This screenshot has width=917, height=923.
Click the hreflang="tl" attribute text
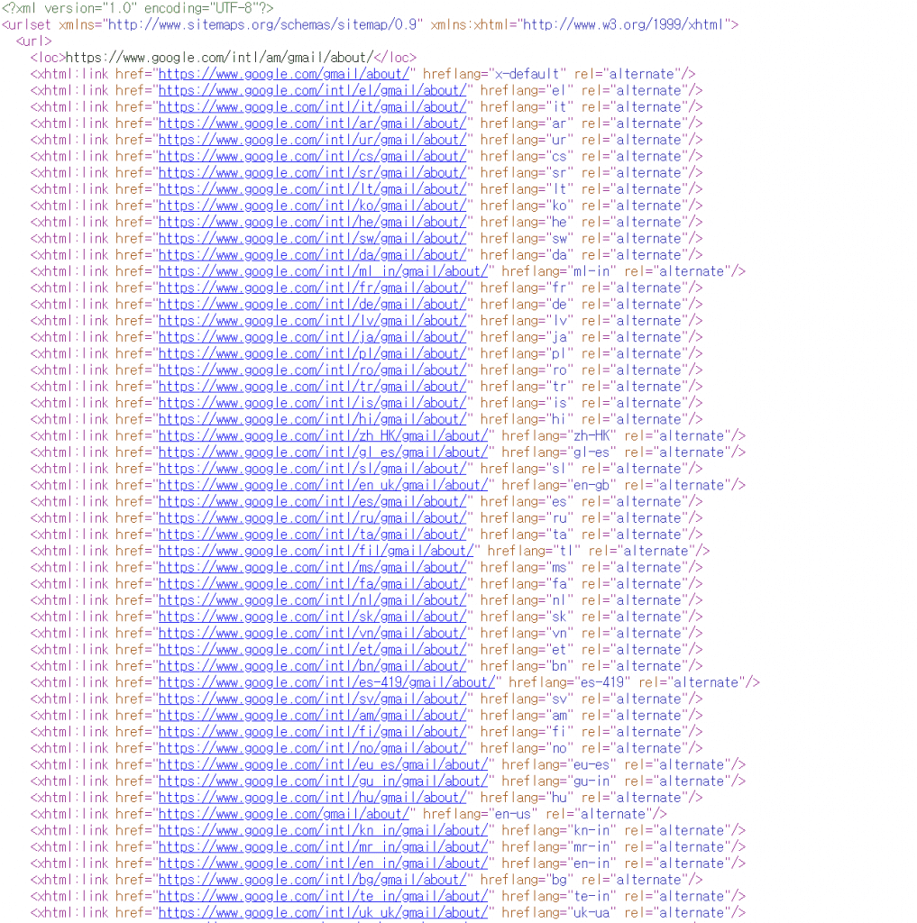pyautogui.click(x=534, y=552)
